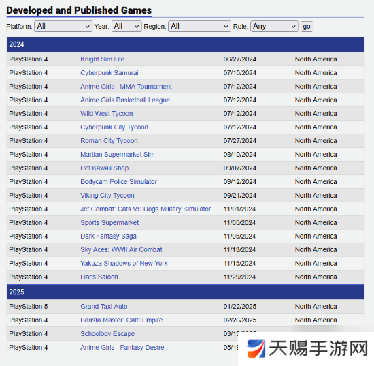The width and height of the screenshot is (374, 366).
Task: Click PlayStation 4 in Knight Sim Life row
Action: [x=29, y=59]
